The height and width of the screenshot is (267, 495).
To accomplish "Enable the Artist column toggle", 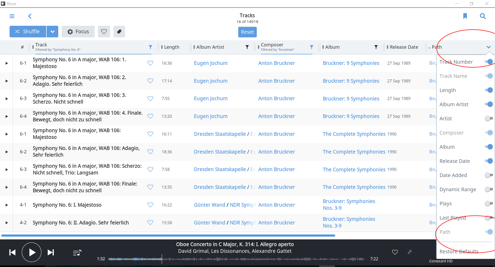I will click(x=489, y=119).
